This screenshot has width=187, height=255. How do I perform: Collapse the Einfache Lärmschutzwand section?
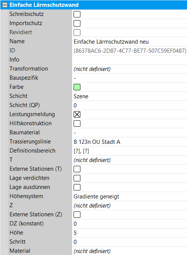pos(5,5)
